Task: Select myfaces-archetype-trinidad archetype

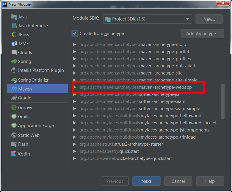Action: coord(137,137)
